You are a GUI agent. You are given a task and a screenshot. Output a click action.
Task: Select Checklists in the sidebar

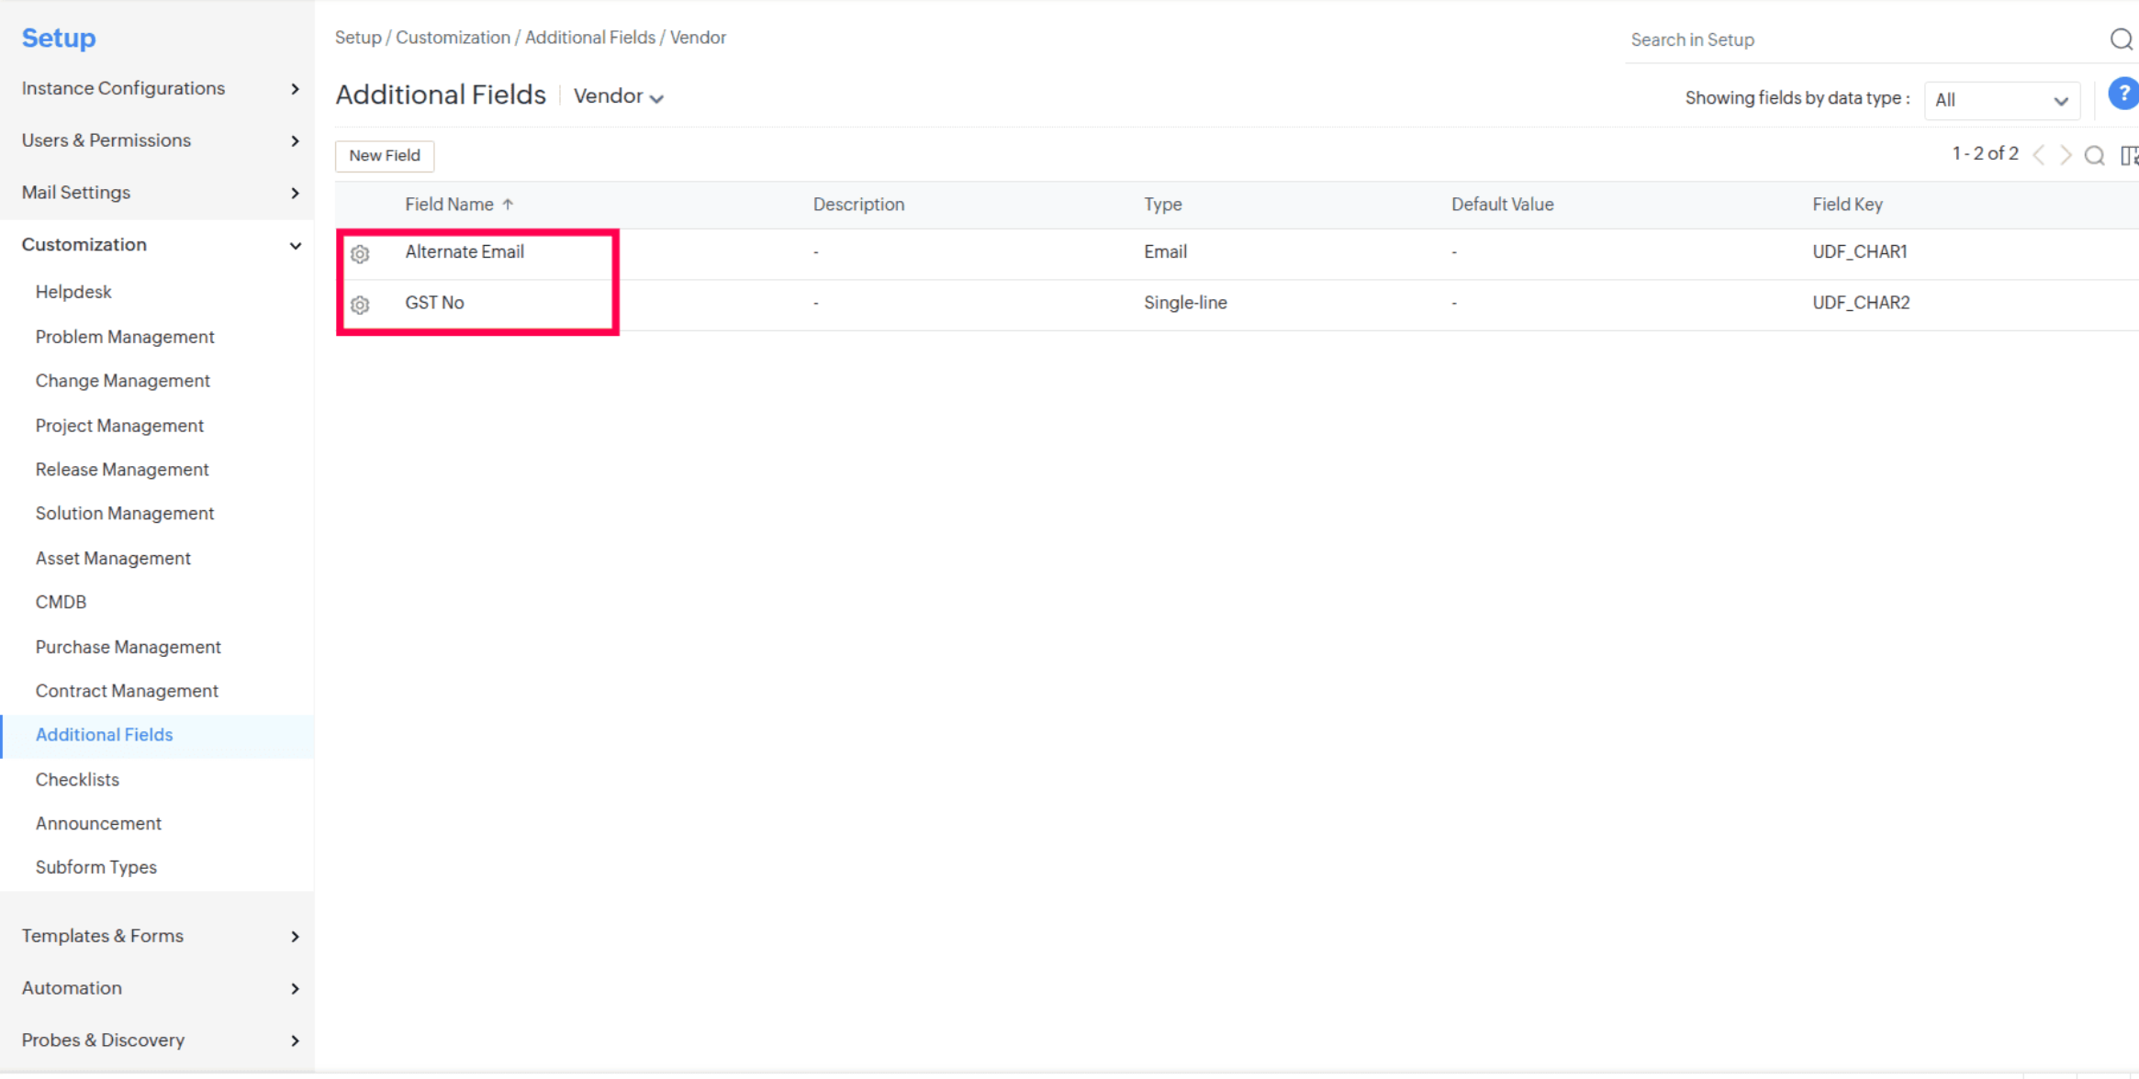point(77,779)
